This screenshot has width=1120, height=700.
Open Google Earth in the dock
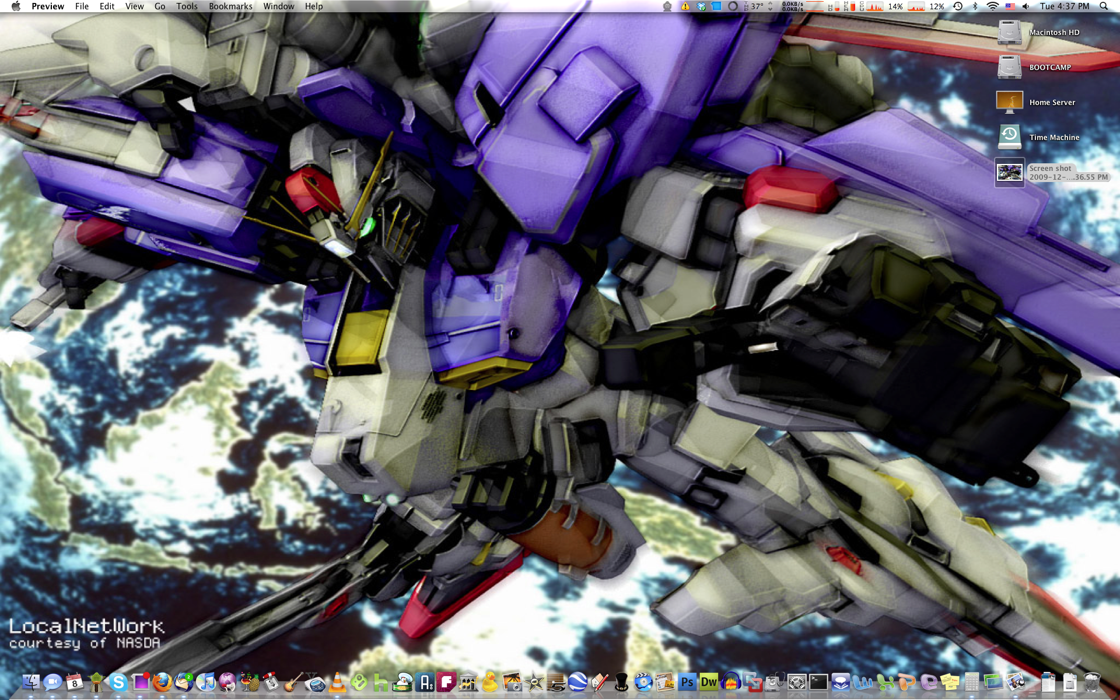(x=577, y=681)
